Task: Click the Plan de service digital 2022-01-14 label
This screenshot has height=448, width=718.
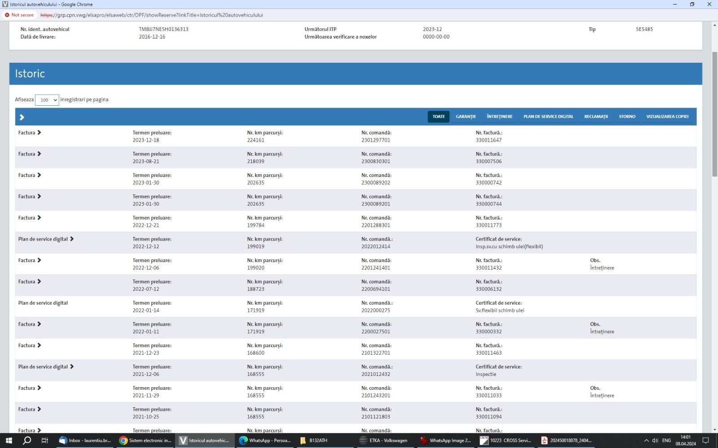Action: tap(43, 303)
